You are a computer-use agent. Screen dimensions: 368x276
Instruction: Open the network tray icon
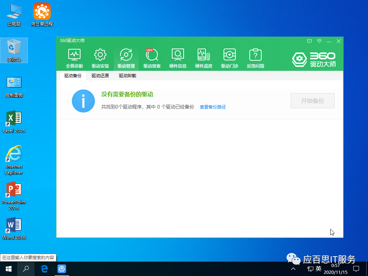(x=310, y=269)
